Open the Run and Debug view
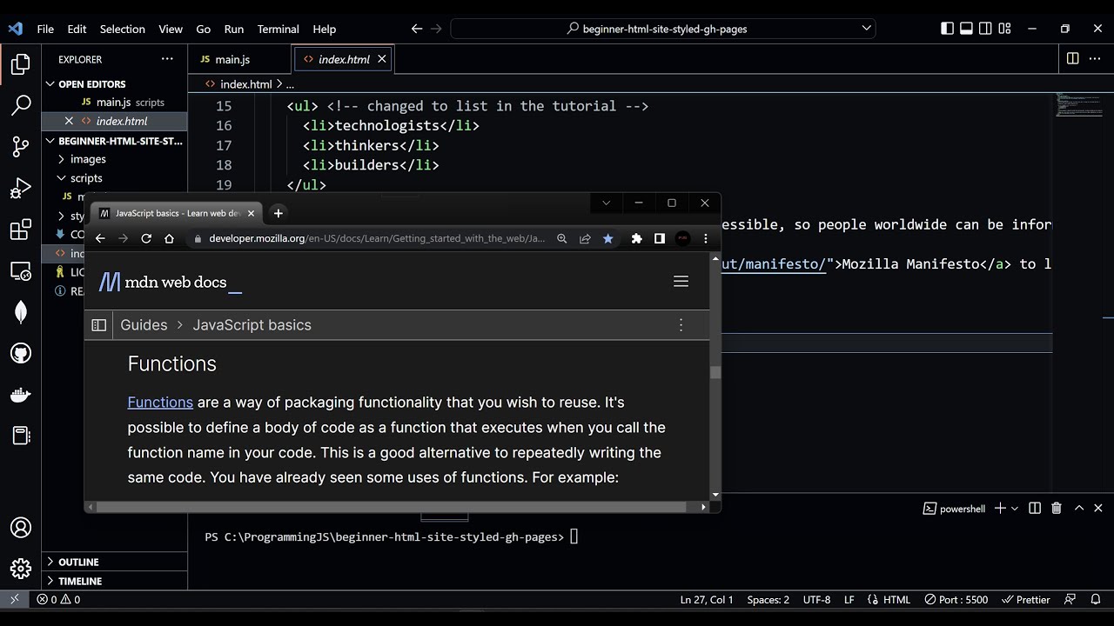The height and width of the screenshot is (626, 1114). click(x=21, y=189)
